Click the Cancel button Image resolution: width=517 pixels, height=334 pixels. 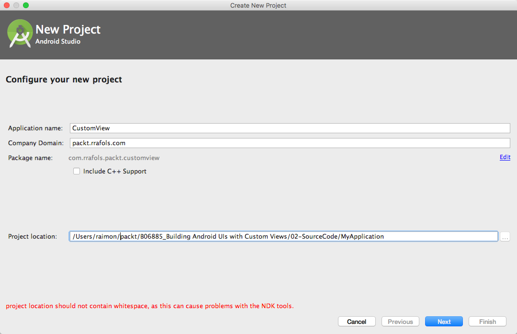point(357,322)
